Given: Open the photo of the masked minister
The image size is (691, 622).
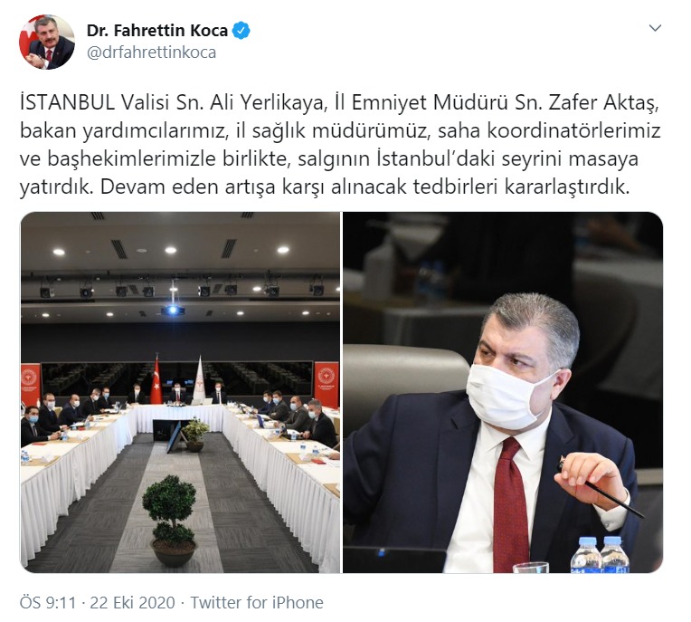Looking at the screenshot, I should 503,392.
